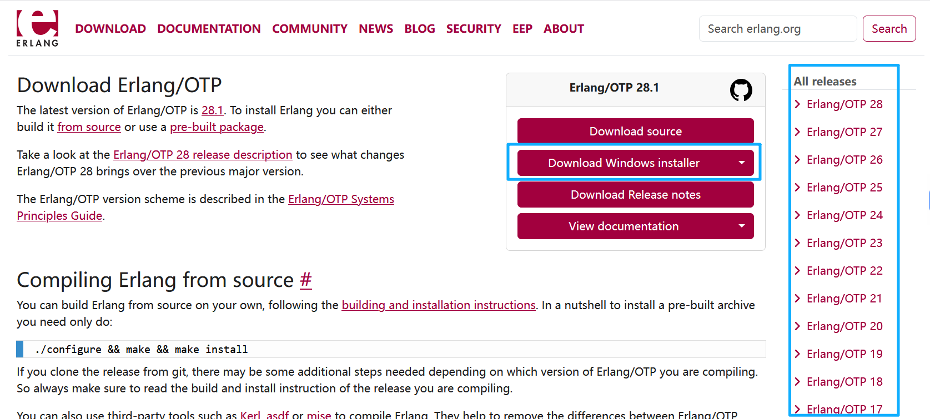Image resolution: width=930 pixels, height=419 pixels.
Task: Click the Download Release notes button
Action: click(x=636, y=195)
